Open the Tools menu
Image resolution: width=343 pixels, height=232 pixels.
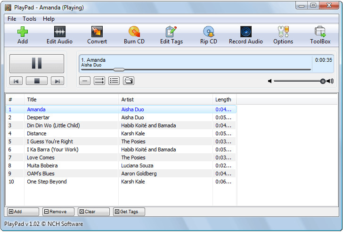coord(29,19)
